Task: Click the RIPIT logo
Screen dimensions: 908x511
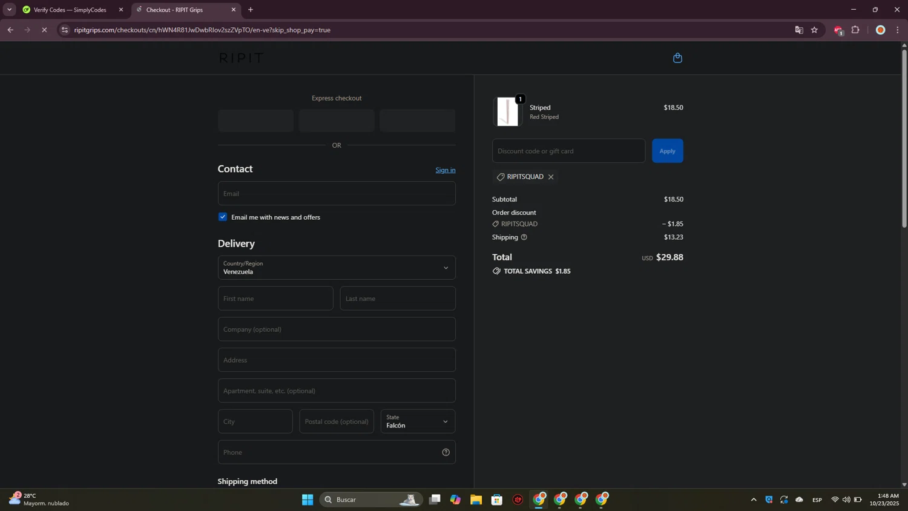Action: click(x=241, y=58)
